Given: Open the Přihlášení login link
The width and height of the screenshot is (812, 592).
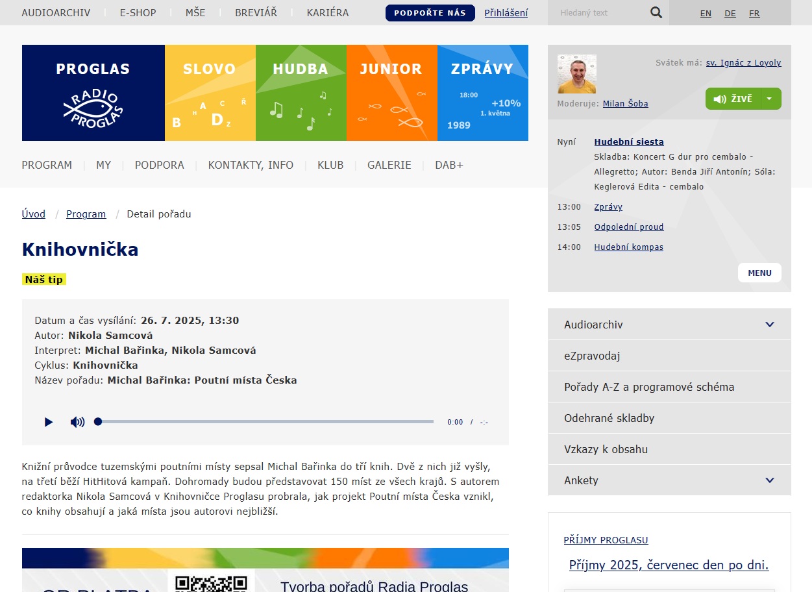Looking at the screenshot, I should coord(506,13).
